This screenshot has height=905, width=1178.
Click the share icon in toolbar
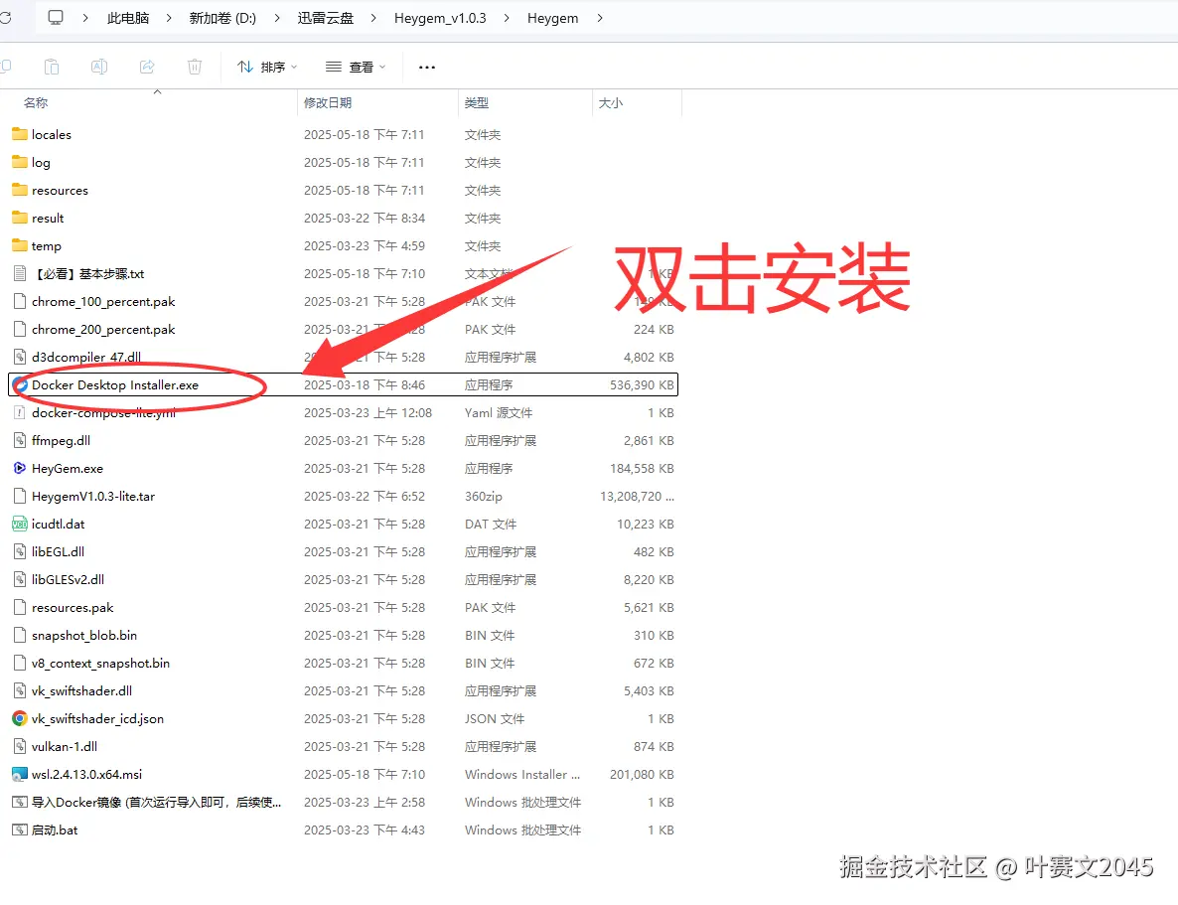[146, 67]
